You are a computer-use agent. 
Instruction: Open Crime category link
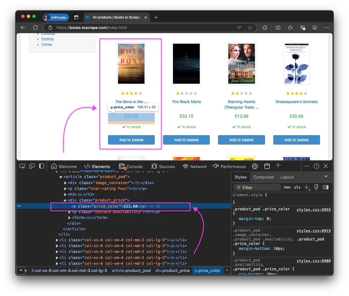[46, 44]
